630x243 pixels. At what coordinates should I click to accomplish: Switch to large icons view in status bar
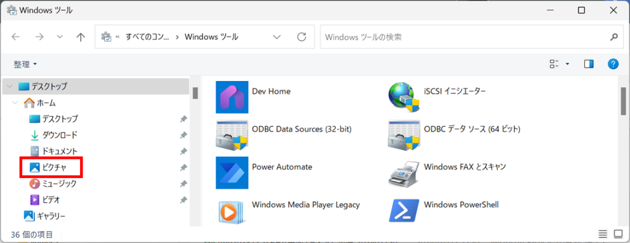618,234
